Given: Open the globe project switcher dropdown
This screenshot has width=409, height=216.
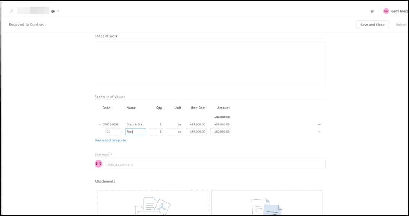Looking at the screenshot, I should click(x=55, y=11).
